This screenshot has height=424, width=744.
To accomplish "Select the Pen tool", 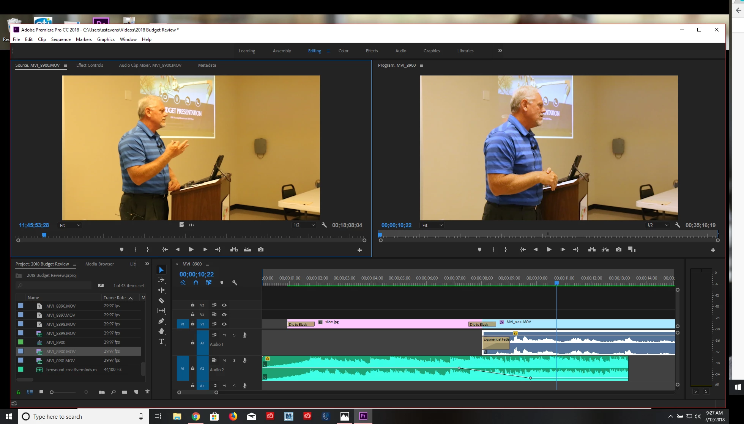I will (161, 321).
